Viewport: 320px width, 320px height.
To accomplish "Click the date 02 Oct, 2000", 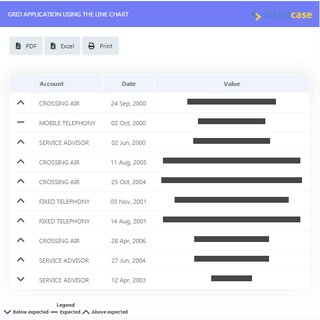I will click(x=128, y=123).
